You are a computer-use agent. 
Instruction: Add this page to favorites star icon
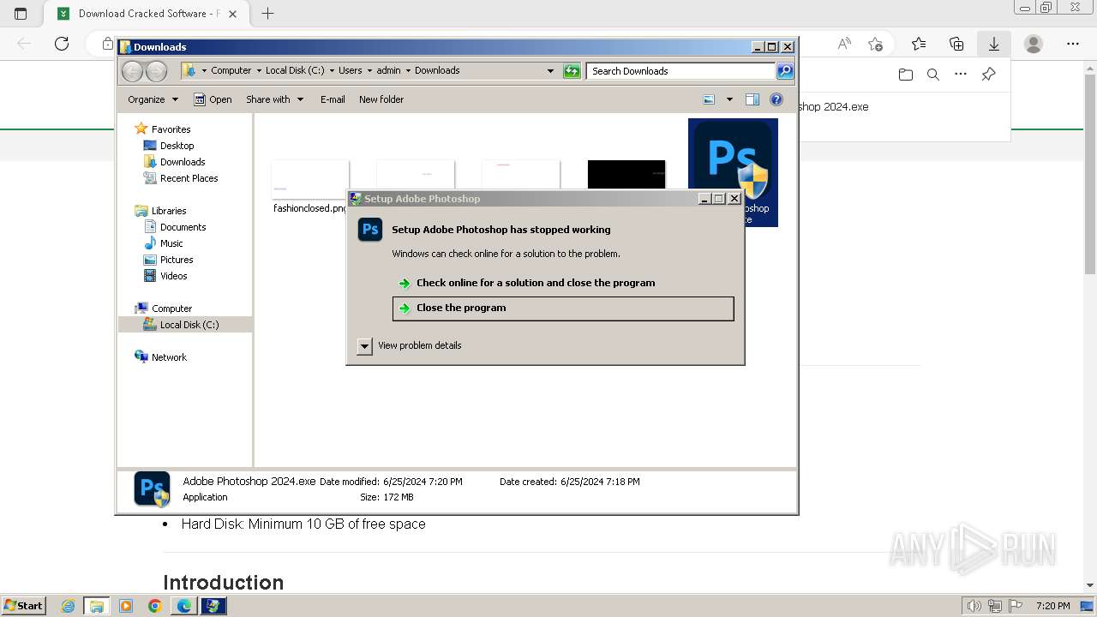point(875,44)
